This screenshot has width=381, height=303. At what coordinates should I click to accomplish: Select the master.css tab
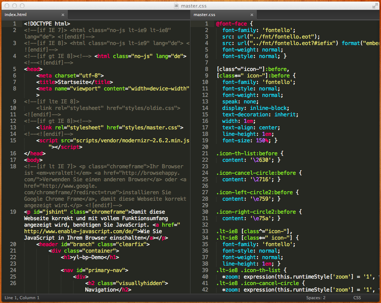(x=204, y=15)
